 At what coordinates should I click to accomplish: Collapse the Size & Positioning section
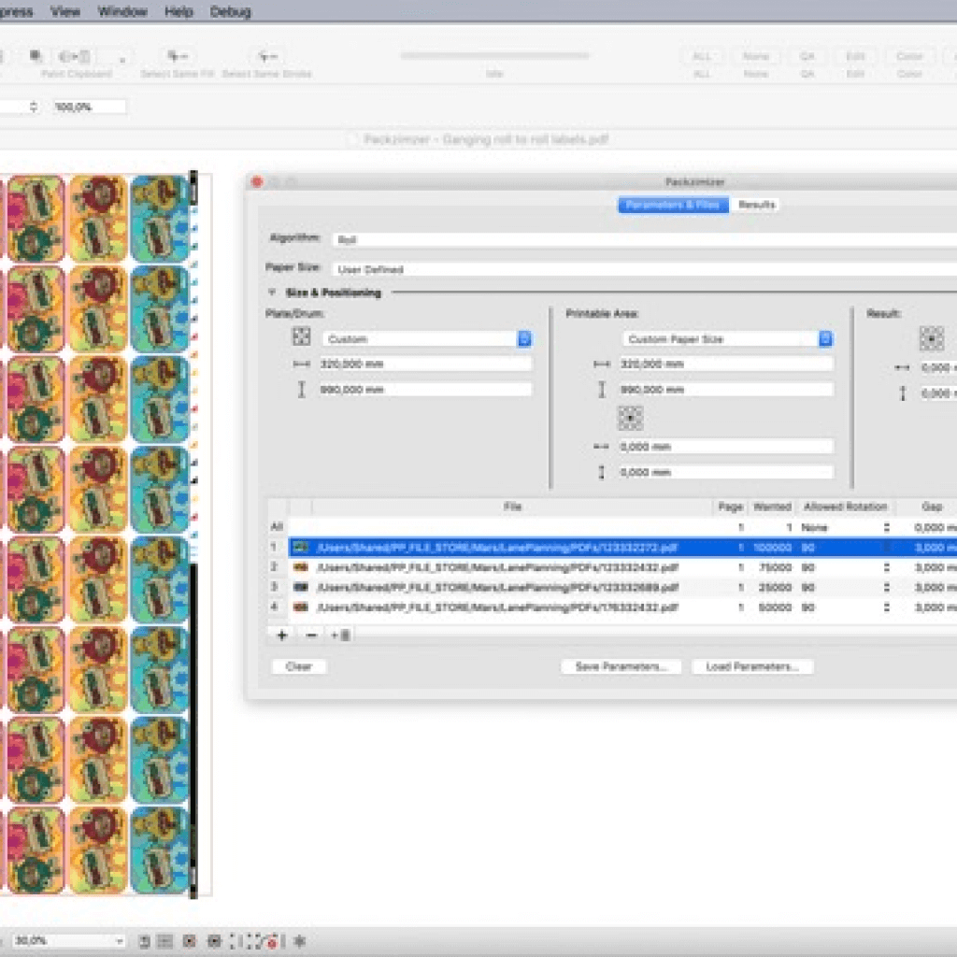pyautogui.click(x=272, y=293)
